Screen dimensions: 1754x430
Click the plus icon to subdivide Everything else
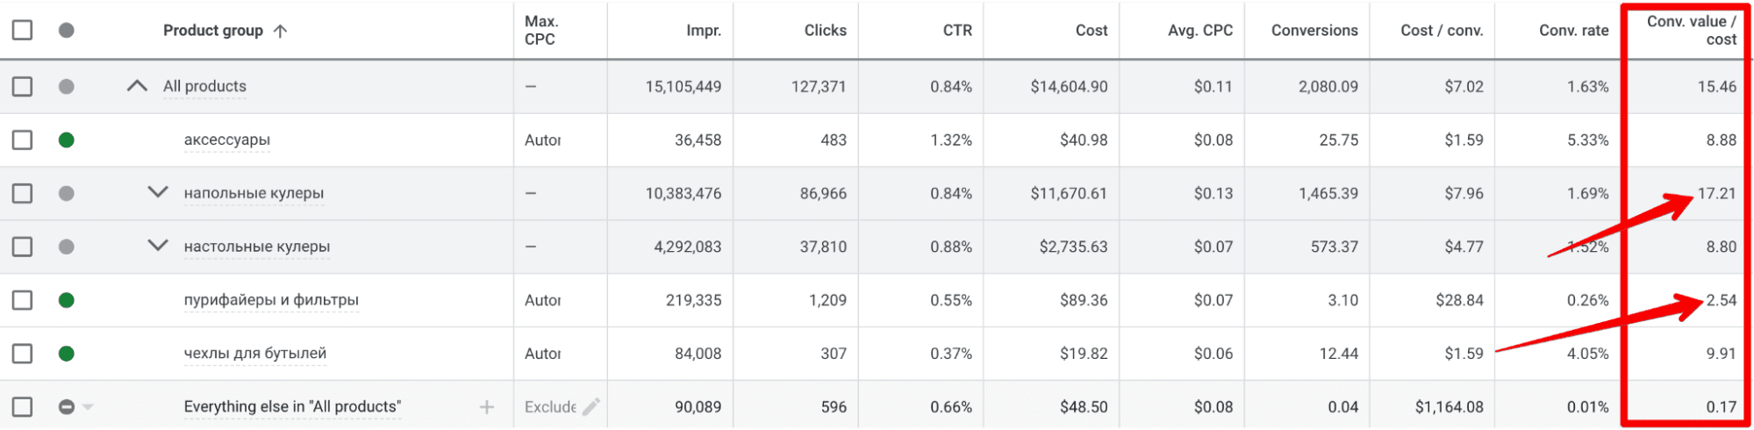pos(486,407)
